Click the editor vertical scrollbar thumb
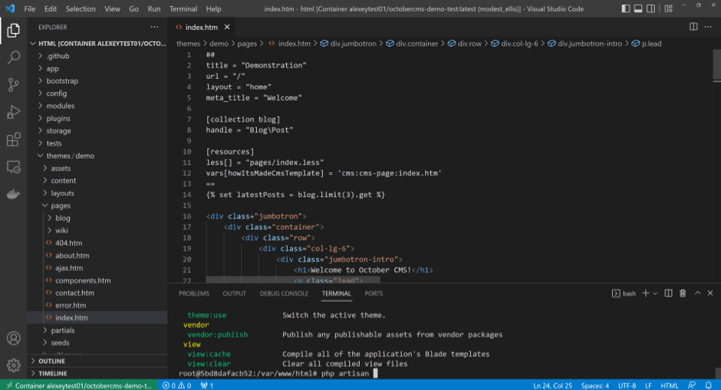The image size is (721, 390). 717,65
